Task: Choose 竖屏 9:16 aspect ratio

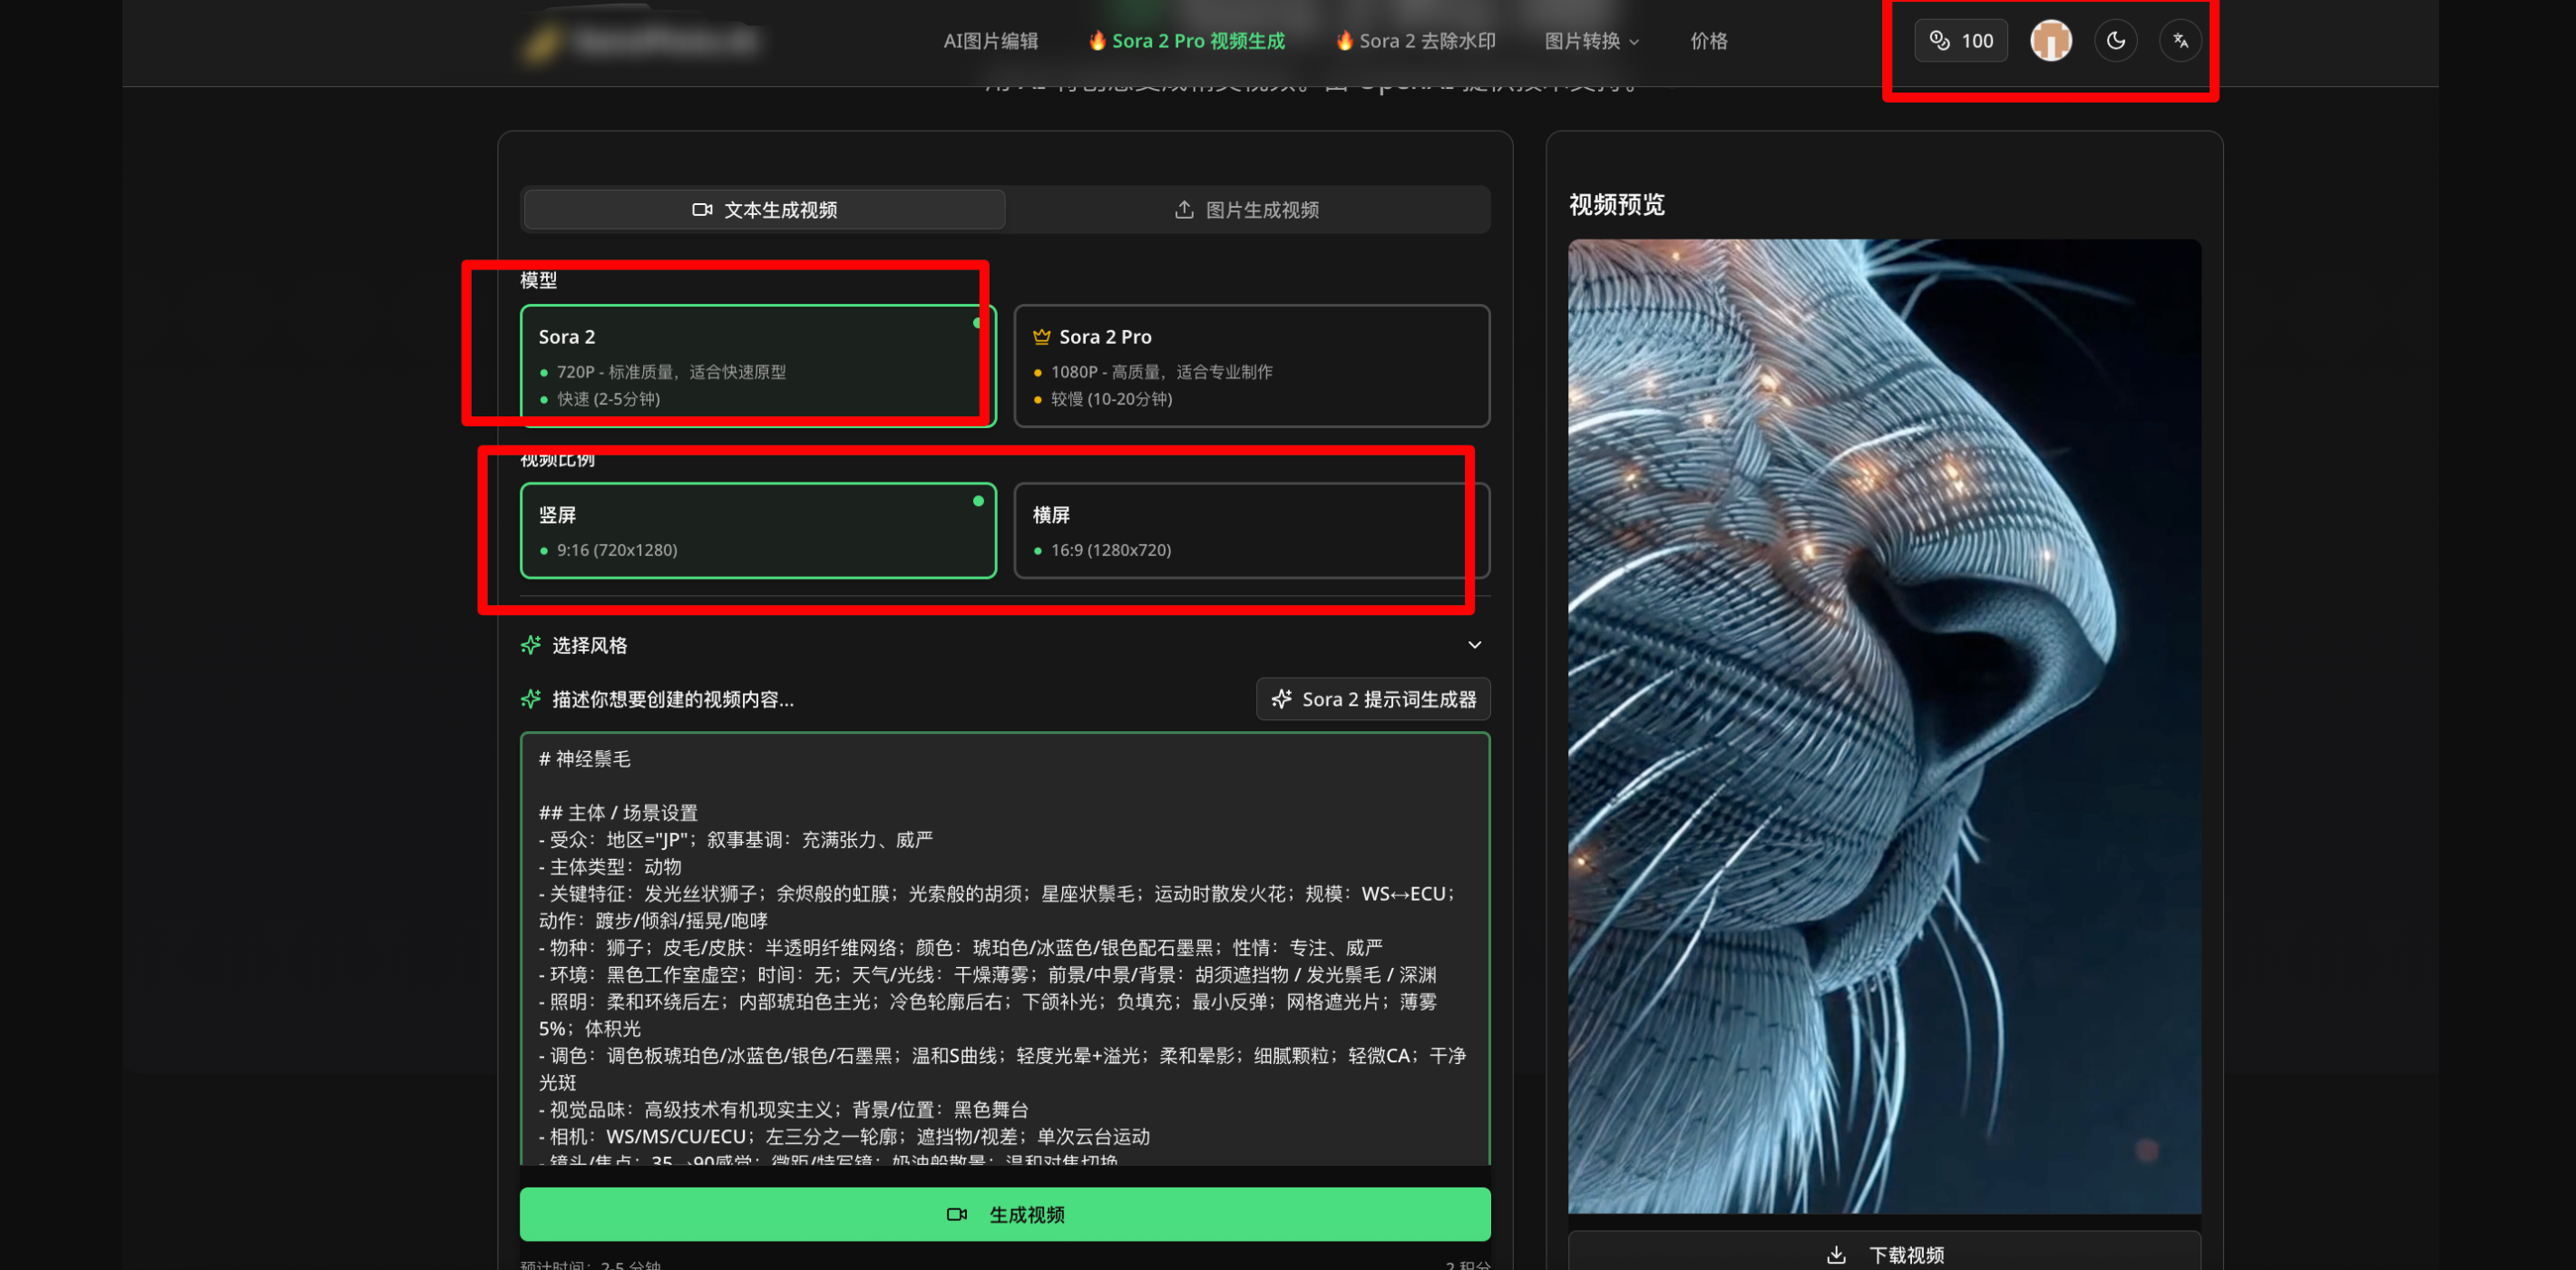Action: point(757,531)
